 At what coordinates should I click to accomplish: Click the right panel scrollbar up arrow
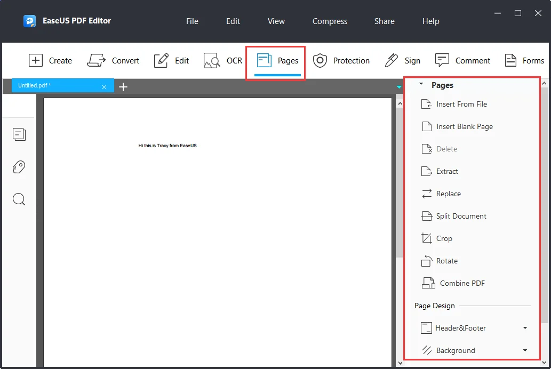coord(544,83)
